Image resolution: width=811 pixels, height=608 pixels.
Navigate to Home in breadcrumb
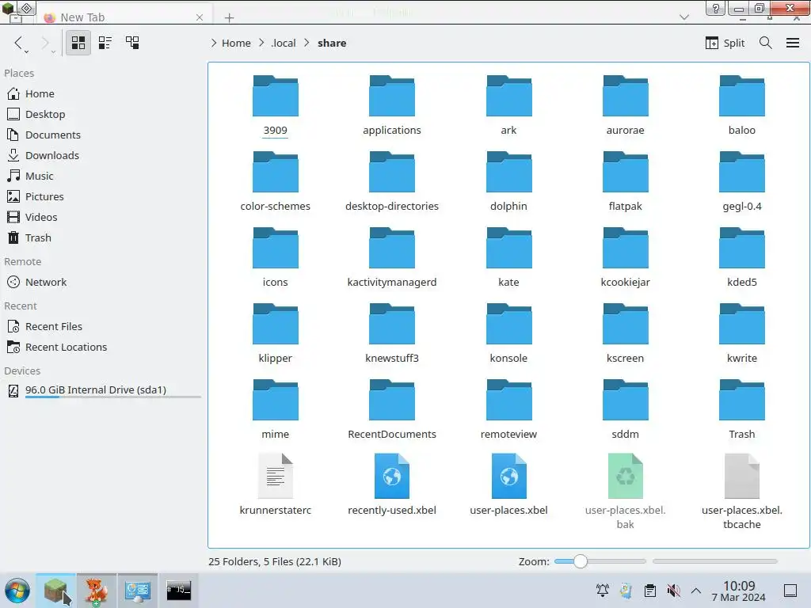(x=236, y=43)
